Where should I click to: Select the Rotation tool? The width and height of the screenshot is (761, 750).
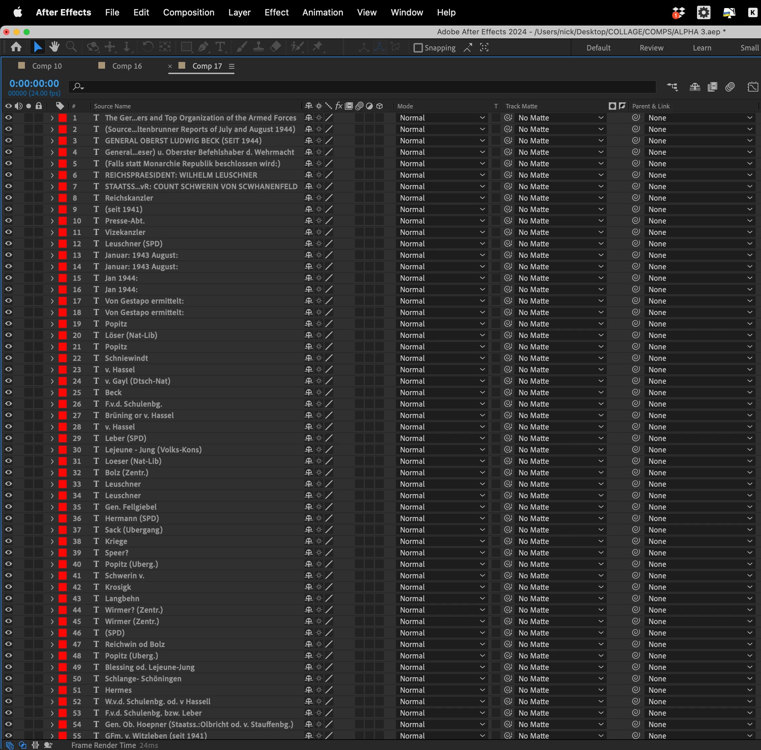pyautogui.click(x=148, y=47)
